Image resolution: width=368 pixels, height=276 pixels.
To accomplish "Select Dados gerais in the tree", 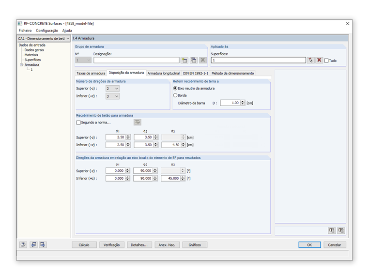I will [34, 50].
